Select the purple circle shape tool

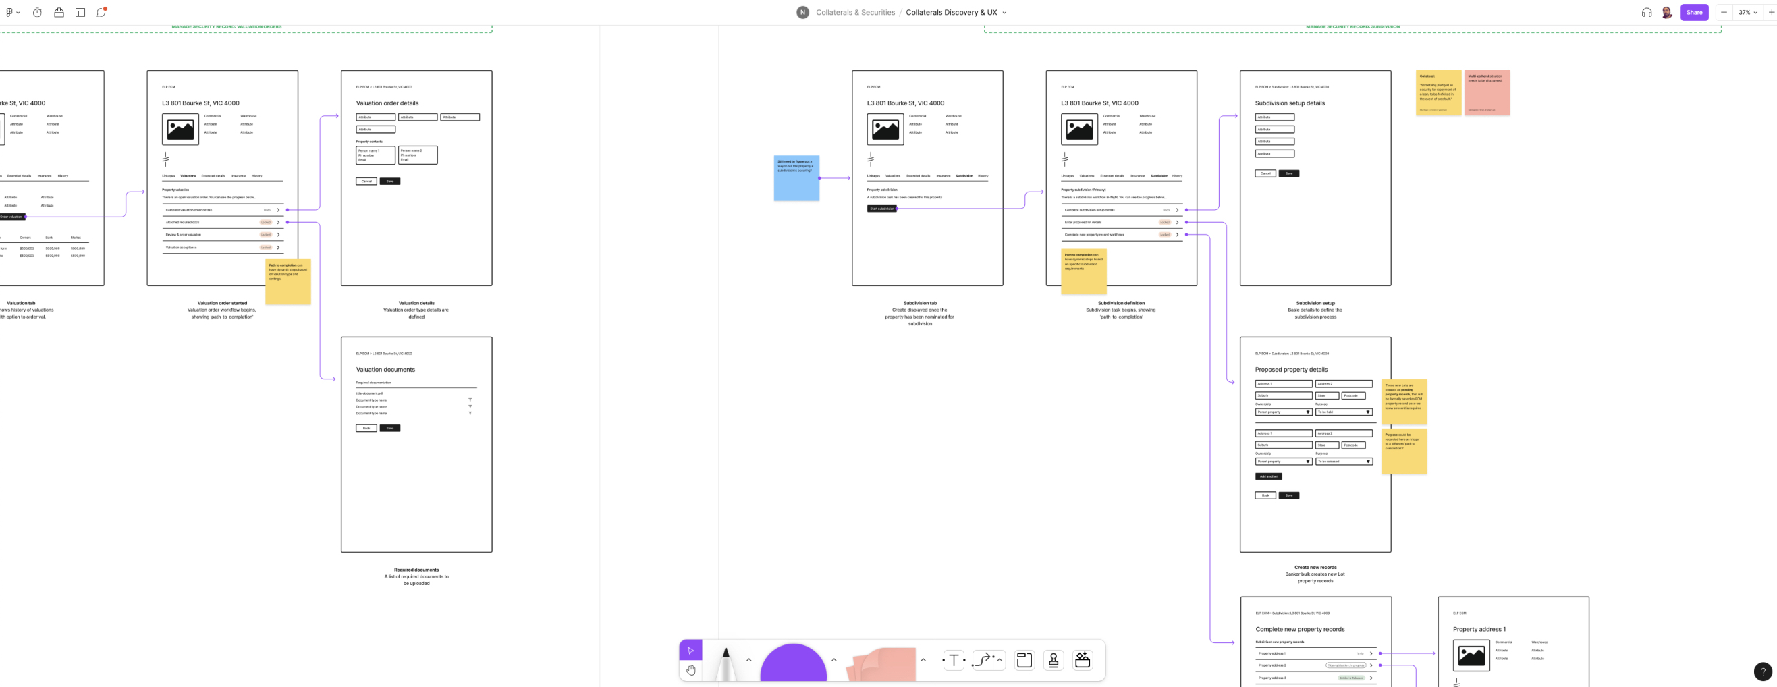pyautogui.click(x=793, y=663)
